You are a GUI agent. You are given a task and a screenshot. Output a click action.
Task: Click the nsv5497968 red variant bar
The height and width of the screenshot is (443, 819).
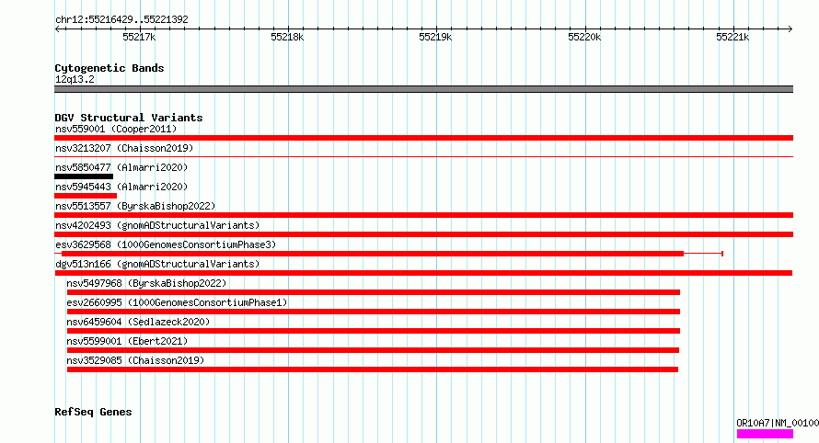374,292
